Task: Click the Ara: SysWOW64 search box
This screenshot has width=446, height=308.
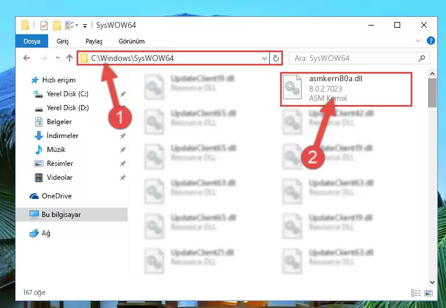Action: (360, 59)
